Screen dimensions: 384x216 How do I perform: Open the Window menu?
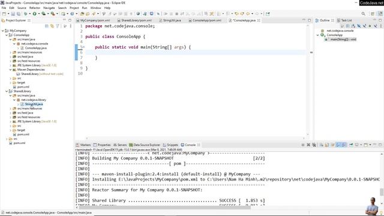pos(96,8)
